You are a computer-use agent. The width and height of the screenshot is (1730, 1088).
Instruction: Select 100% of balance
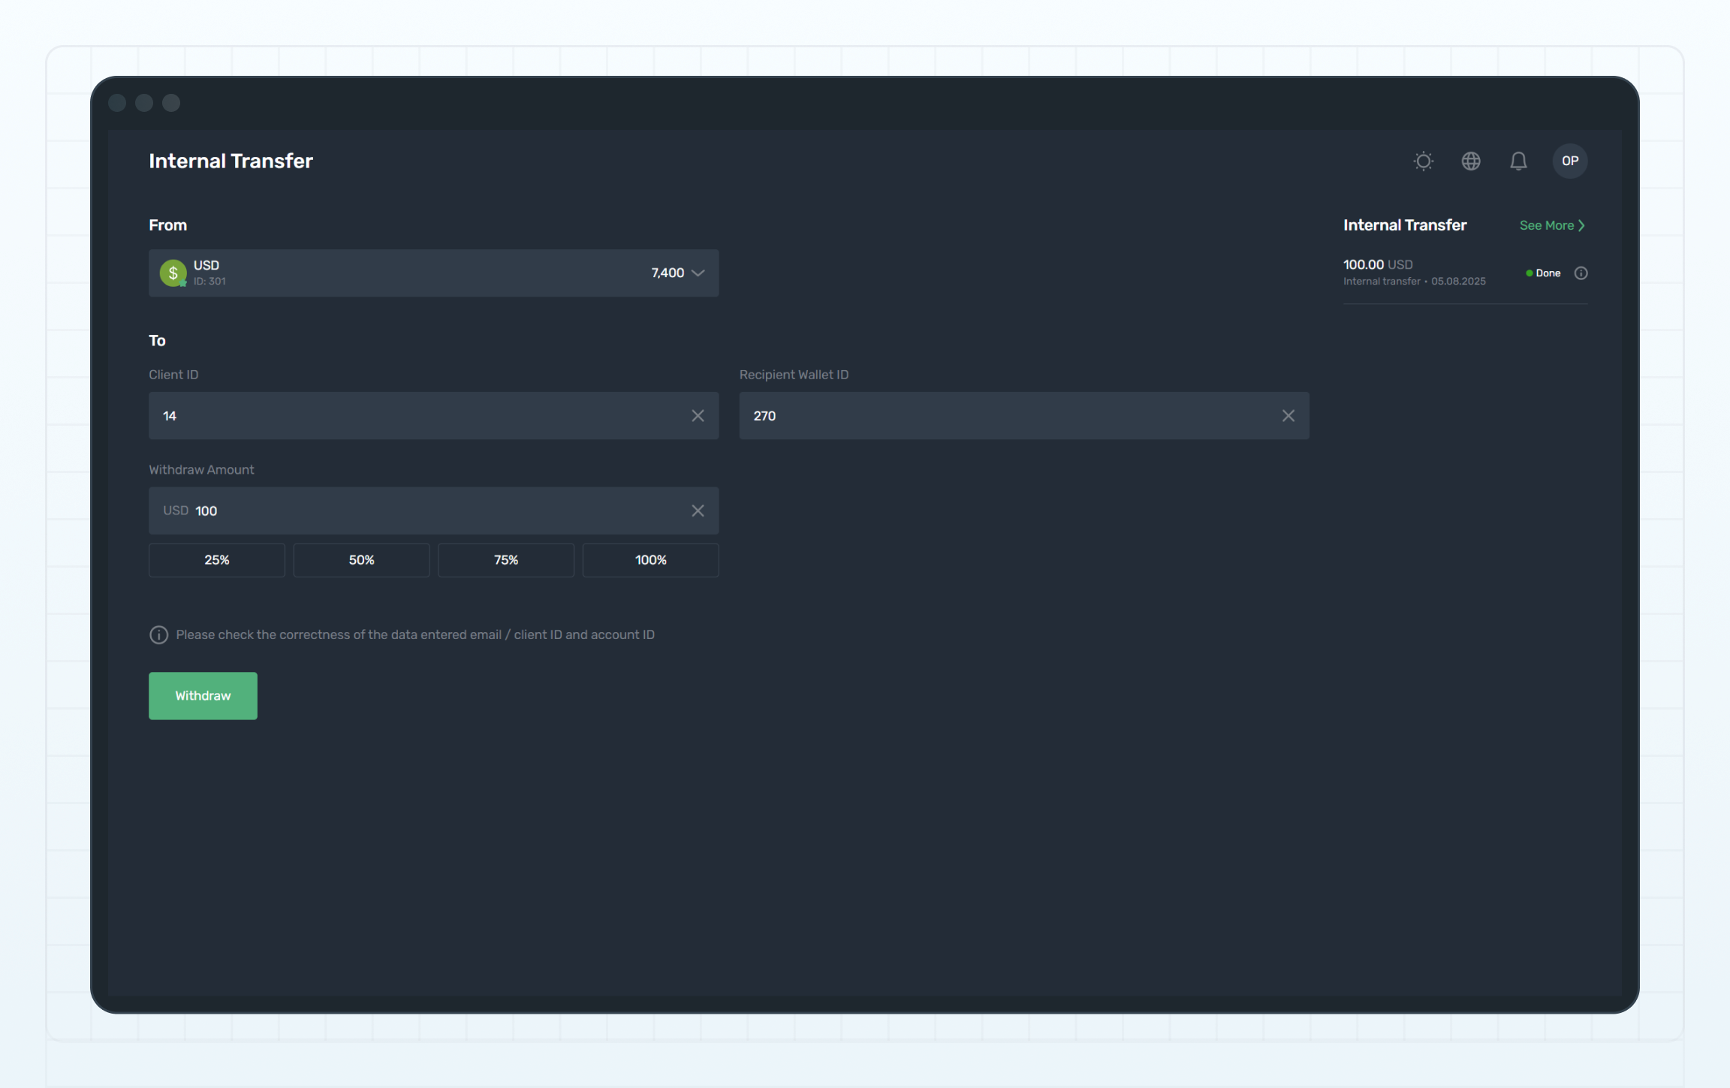click(650, 560)
